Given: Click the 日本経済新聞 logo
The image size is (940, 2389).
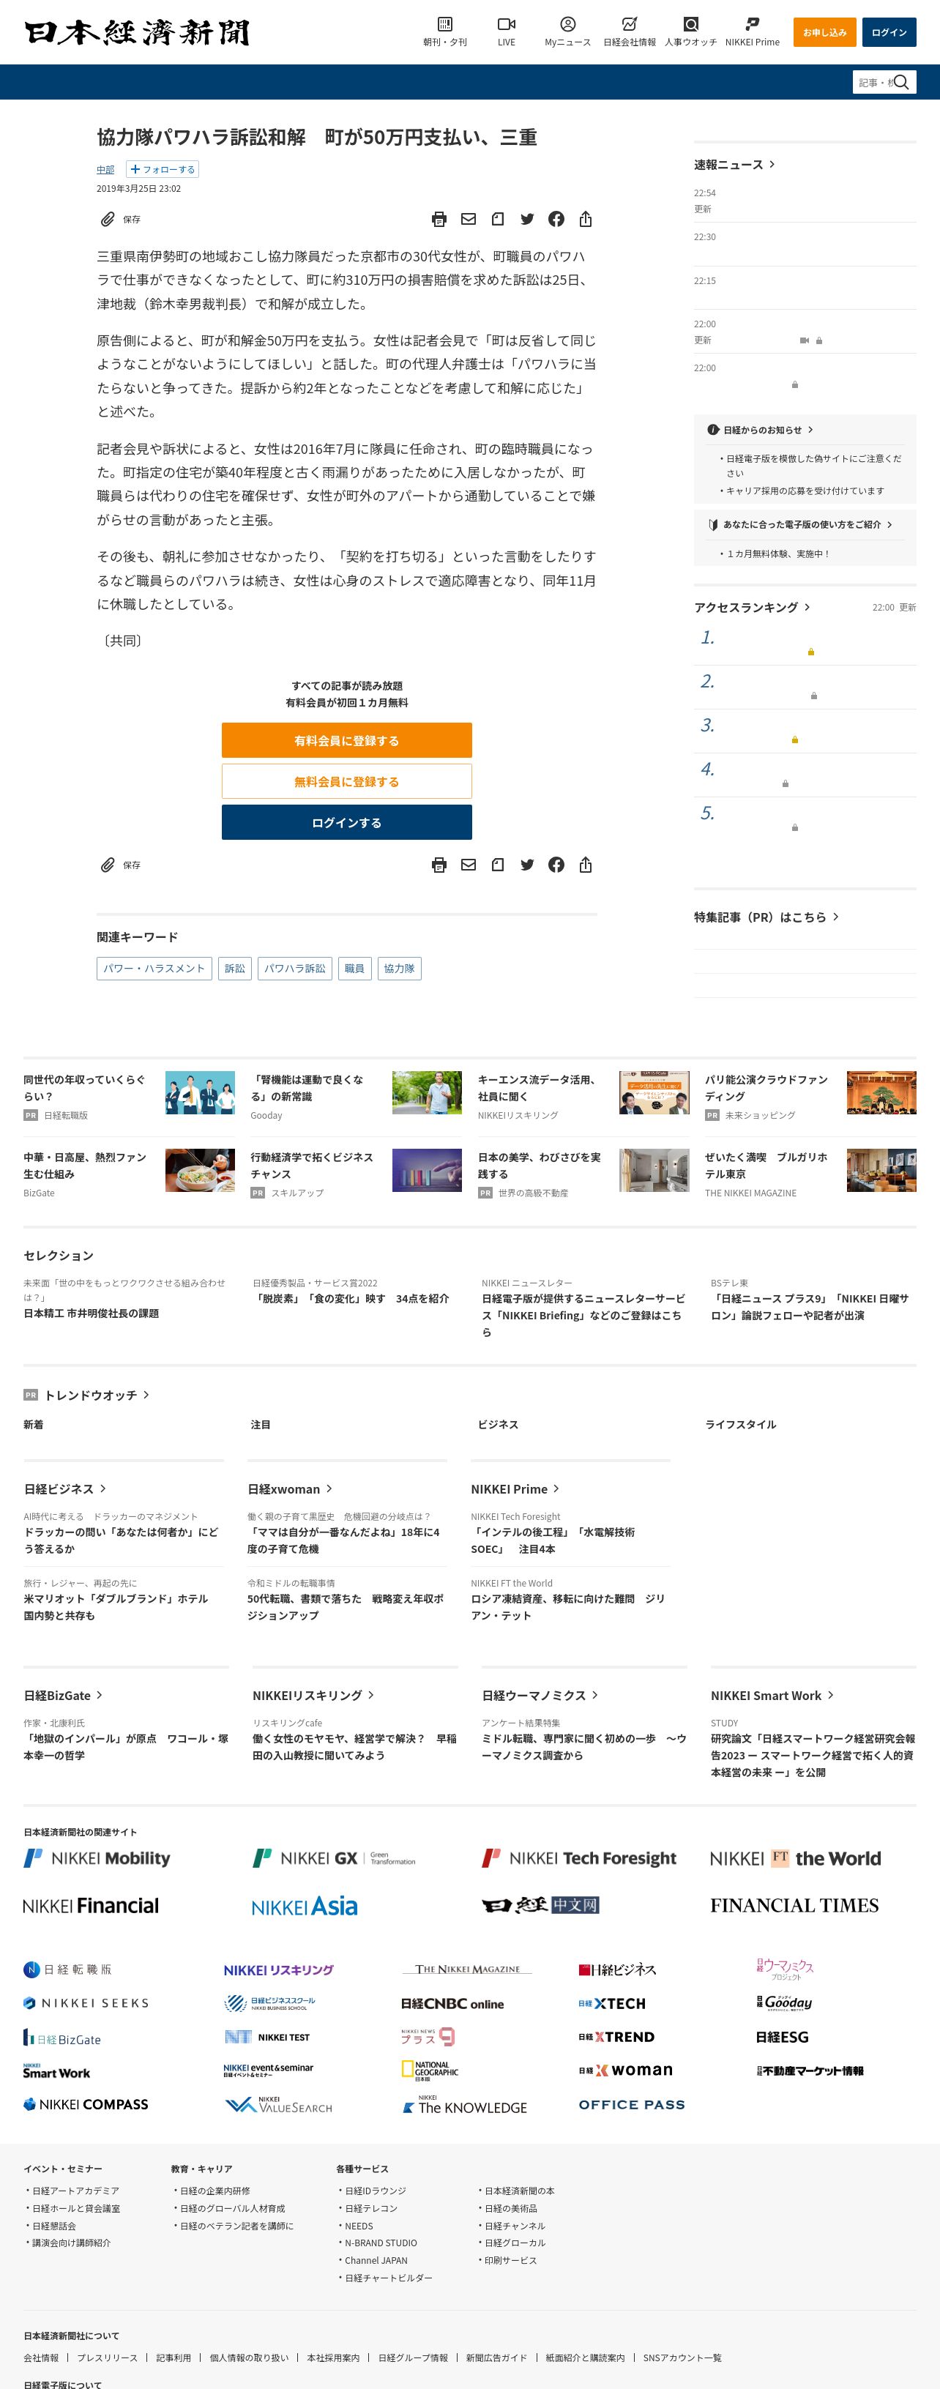Looking at the screenshot, I should click(x=136, y=31).
